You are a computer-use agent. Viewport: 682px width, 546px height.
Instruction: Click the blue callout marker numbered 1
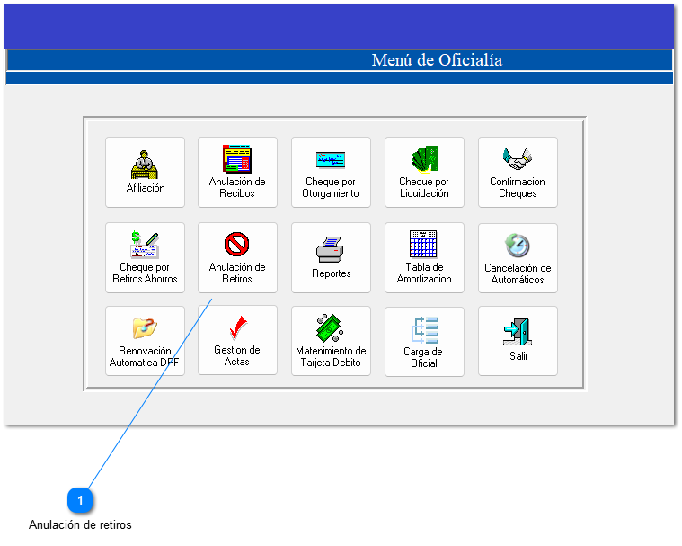pyautogui.click(x=81, y=499)
